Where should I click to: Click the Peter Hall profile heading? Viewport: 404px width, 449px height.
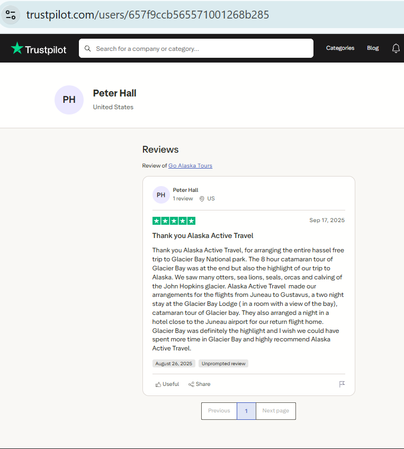pyautogui.click(x=114, y=93)
